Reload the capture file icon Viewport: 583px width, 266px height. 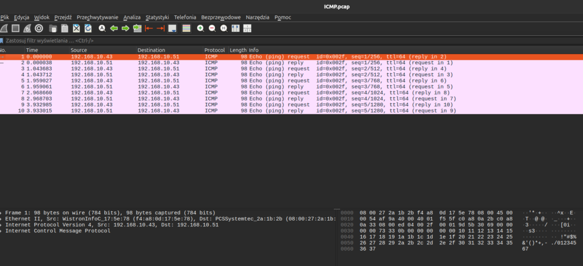tap(88, 28)
